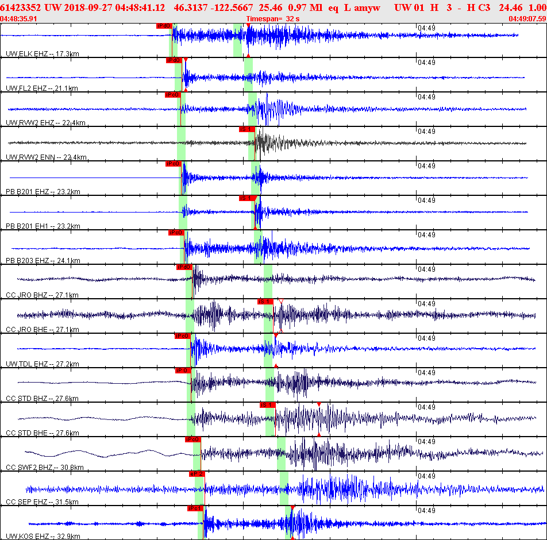Select the UW RWW2 ENN -- 22.4km label
This screenshot has width=547, height=540.
(x=46, y=157)
